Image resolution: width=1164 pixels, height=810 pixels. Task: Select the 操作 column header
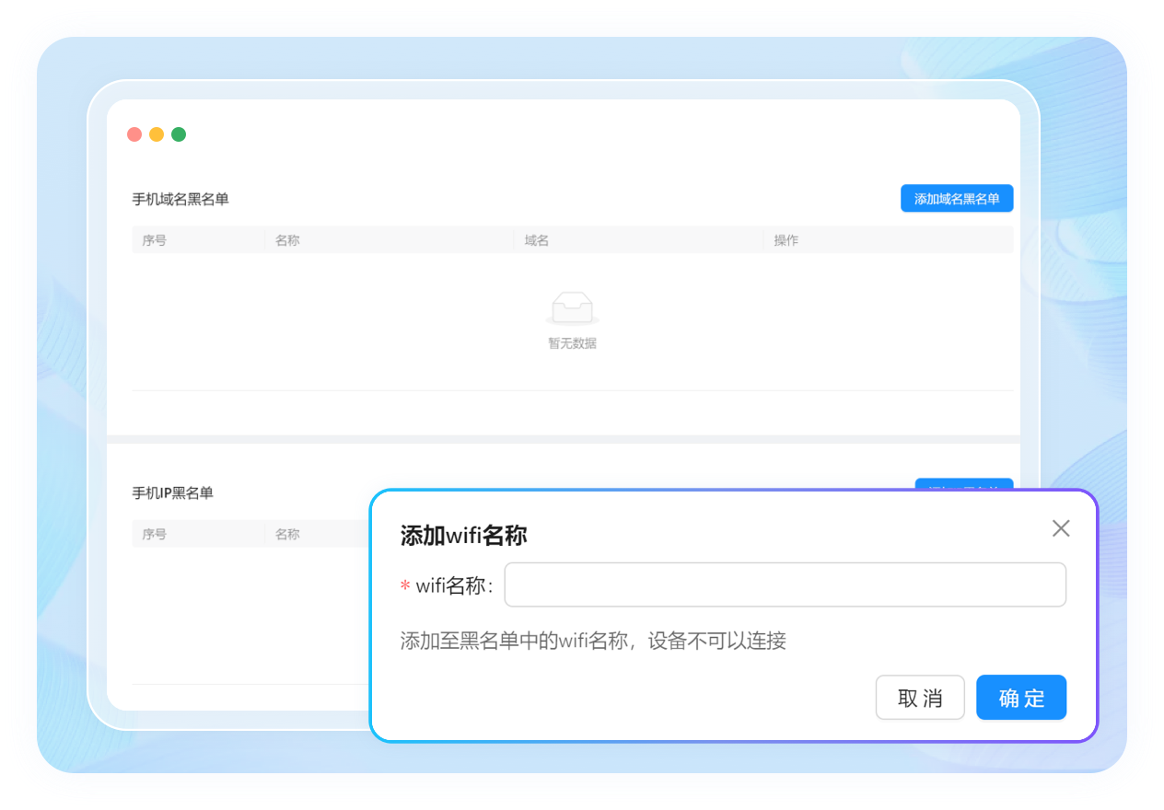pyautogui.click(x=786, y=240)
